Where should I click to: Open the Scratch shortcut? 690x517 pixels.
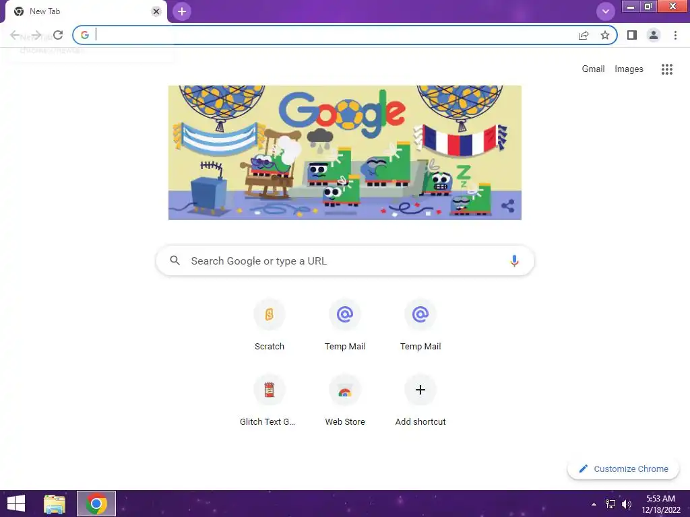point(270,325)
